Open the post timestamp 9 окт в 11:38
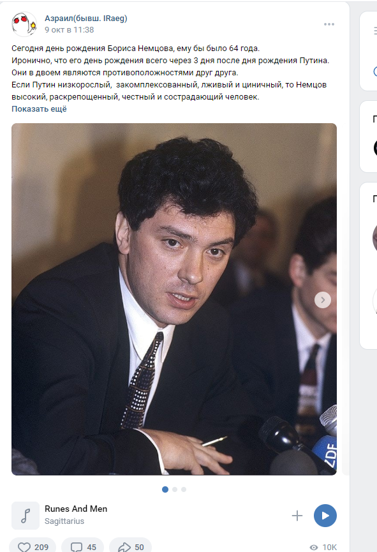Image resolution: width=377 pixels, height=552 pixels. coord(70,30)
